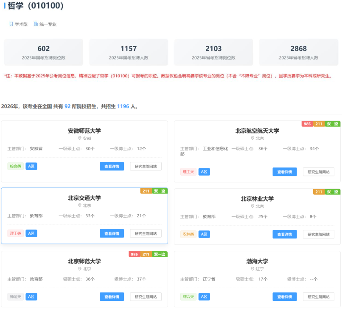Click 一级硕士点 17个 on 渤海大学
This screenshot has width=342, height=312.
[x=249, y=279]
